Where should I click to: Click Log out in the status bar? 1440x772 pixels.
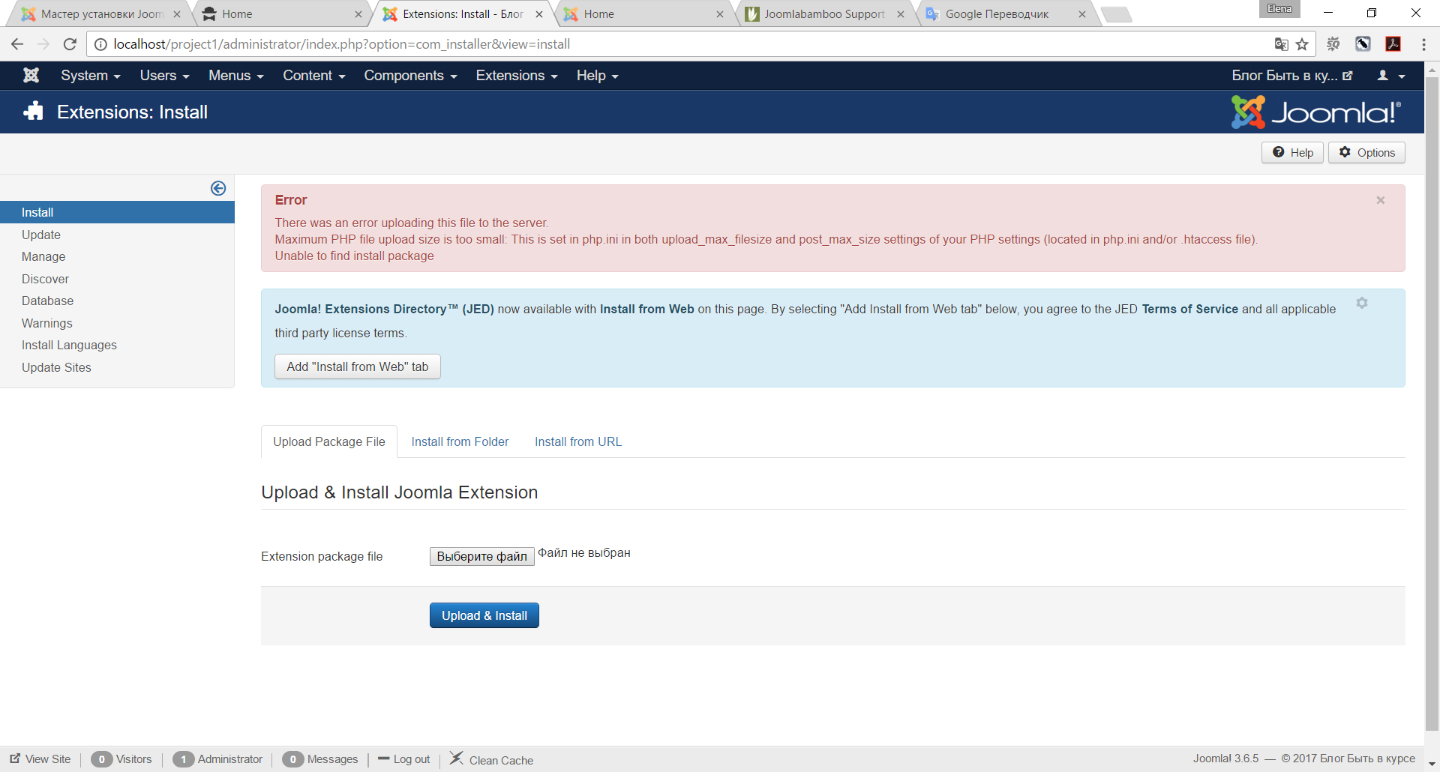404,759
